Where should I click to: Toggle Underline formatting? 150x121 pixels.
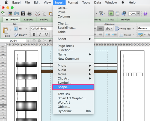tap(46, 35)
